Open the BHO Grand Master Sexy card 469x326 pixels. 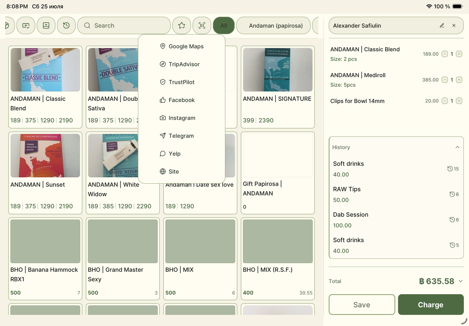[x=123, y=259]
